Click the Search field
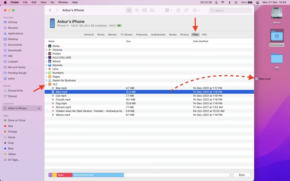 point(230,10)
